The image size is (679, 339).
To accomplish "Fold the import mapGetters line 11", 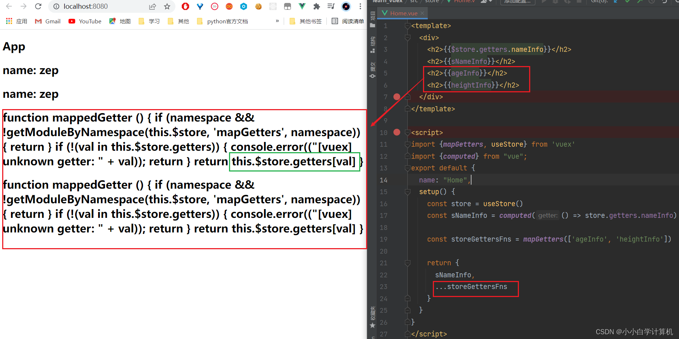I will (x=408, y=145).
